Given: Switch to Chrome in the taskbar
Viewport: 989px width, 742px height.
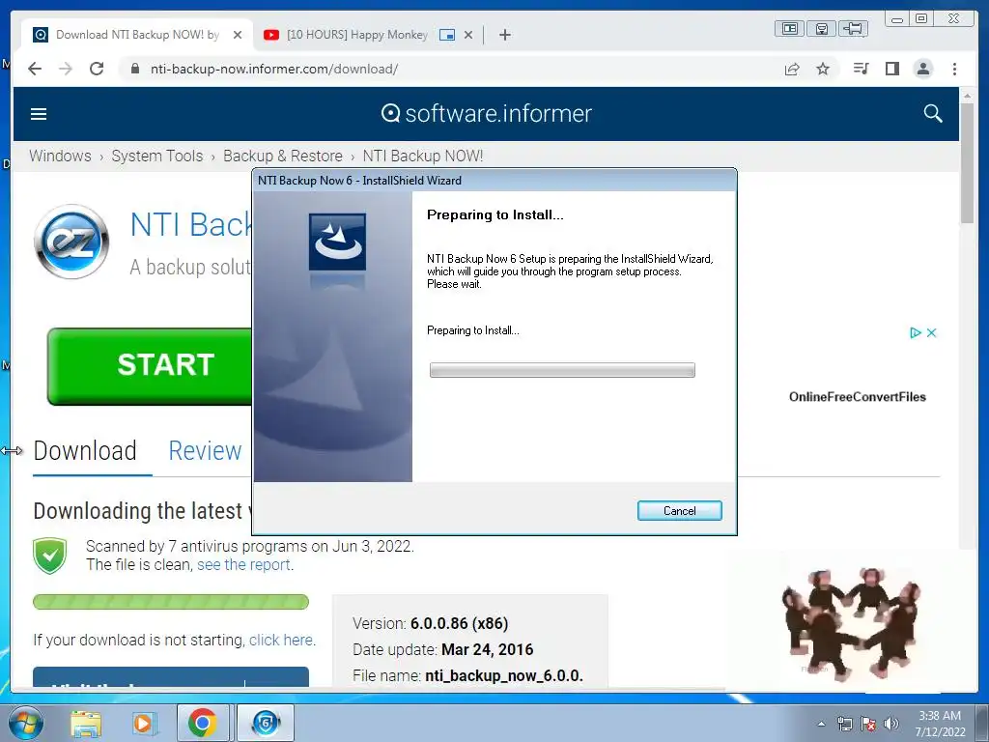Looking at the screenshot, I should (x=202, y=723).
